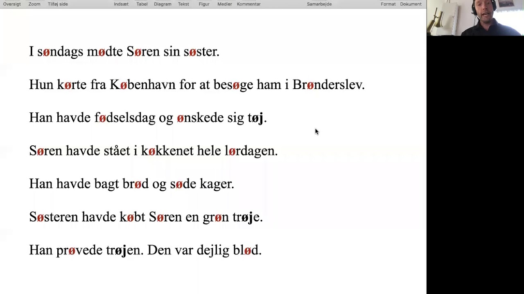Click the word "køkkenet"
Image resolution: width=524 pixels, height=294 pixels.
coord(167,151)
